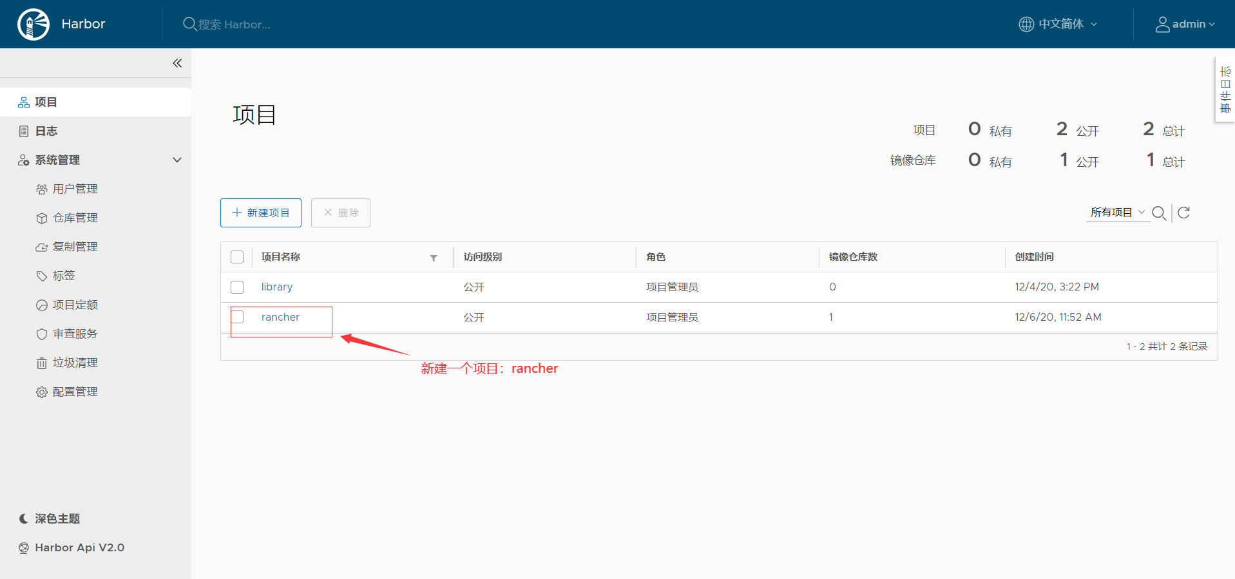Open Harbor Api V2.0 link
The image size is (1235, 579).
coord(79,548)
